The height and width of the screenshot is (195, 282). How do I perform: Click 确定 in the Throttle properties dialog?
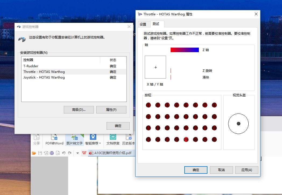pyautogui.click(x=196, y=170)
